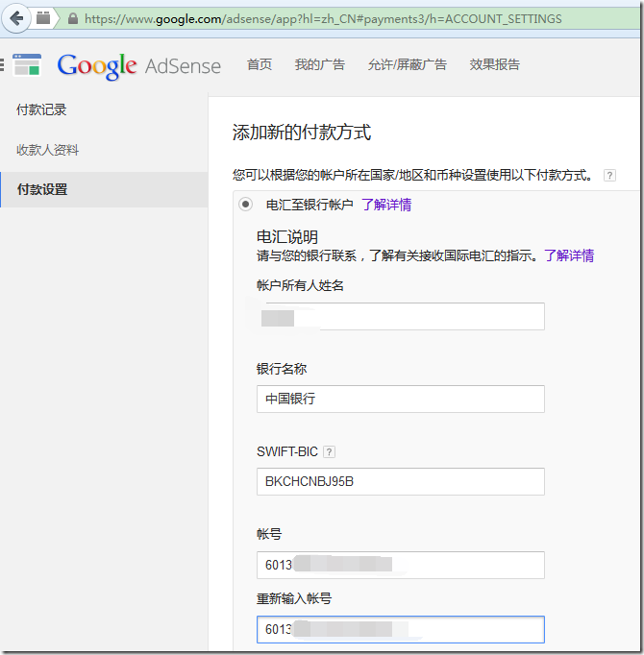Click help icon beside payment methods description
Screen dimensions: 644x655
(609, 176)
